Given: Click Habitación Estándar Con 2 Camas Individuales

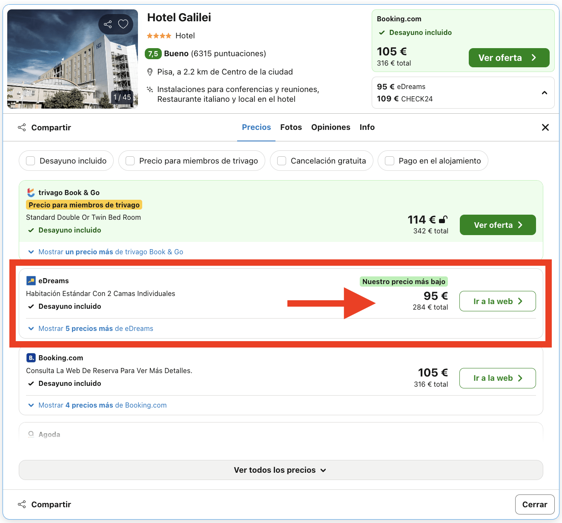Looking at the screenshot, I should (100, 293).
